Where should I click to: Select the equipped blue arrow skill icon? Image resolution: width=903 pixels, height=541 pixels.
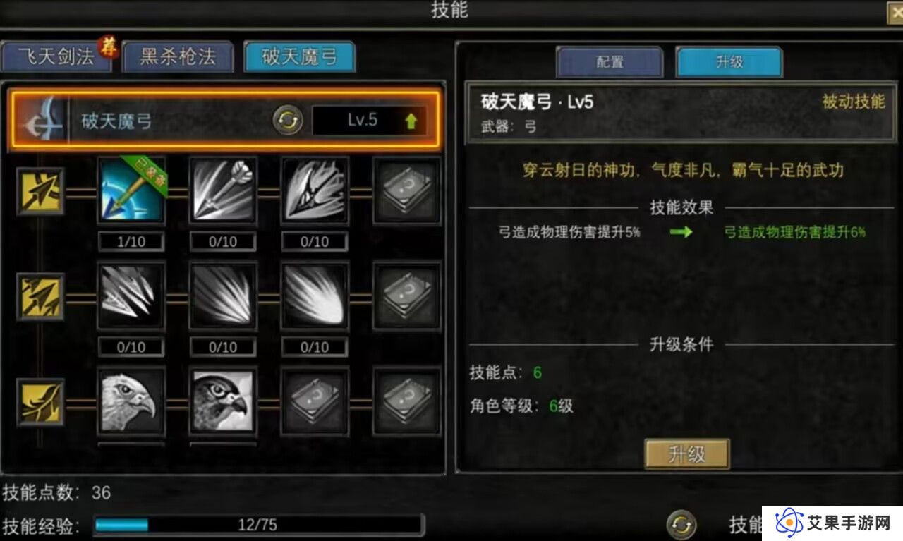coord(131,190)
